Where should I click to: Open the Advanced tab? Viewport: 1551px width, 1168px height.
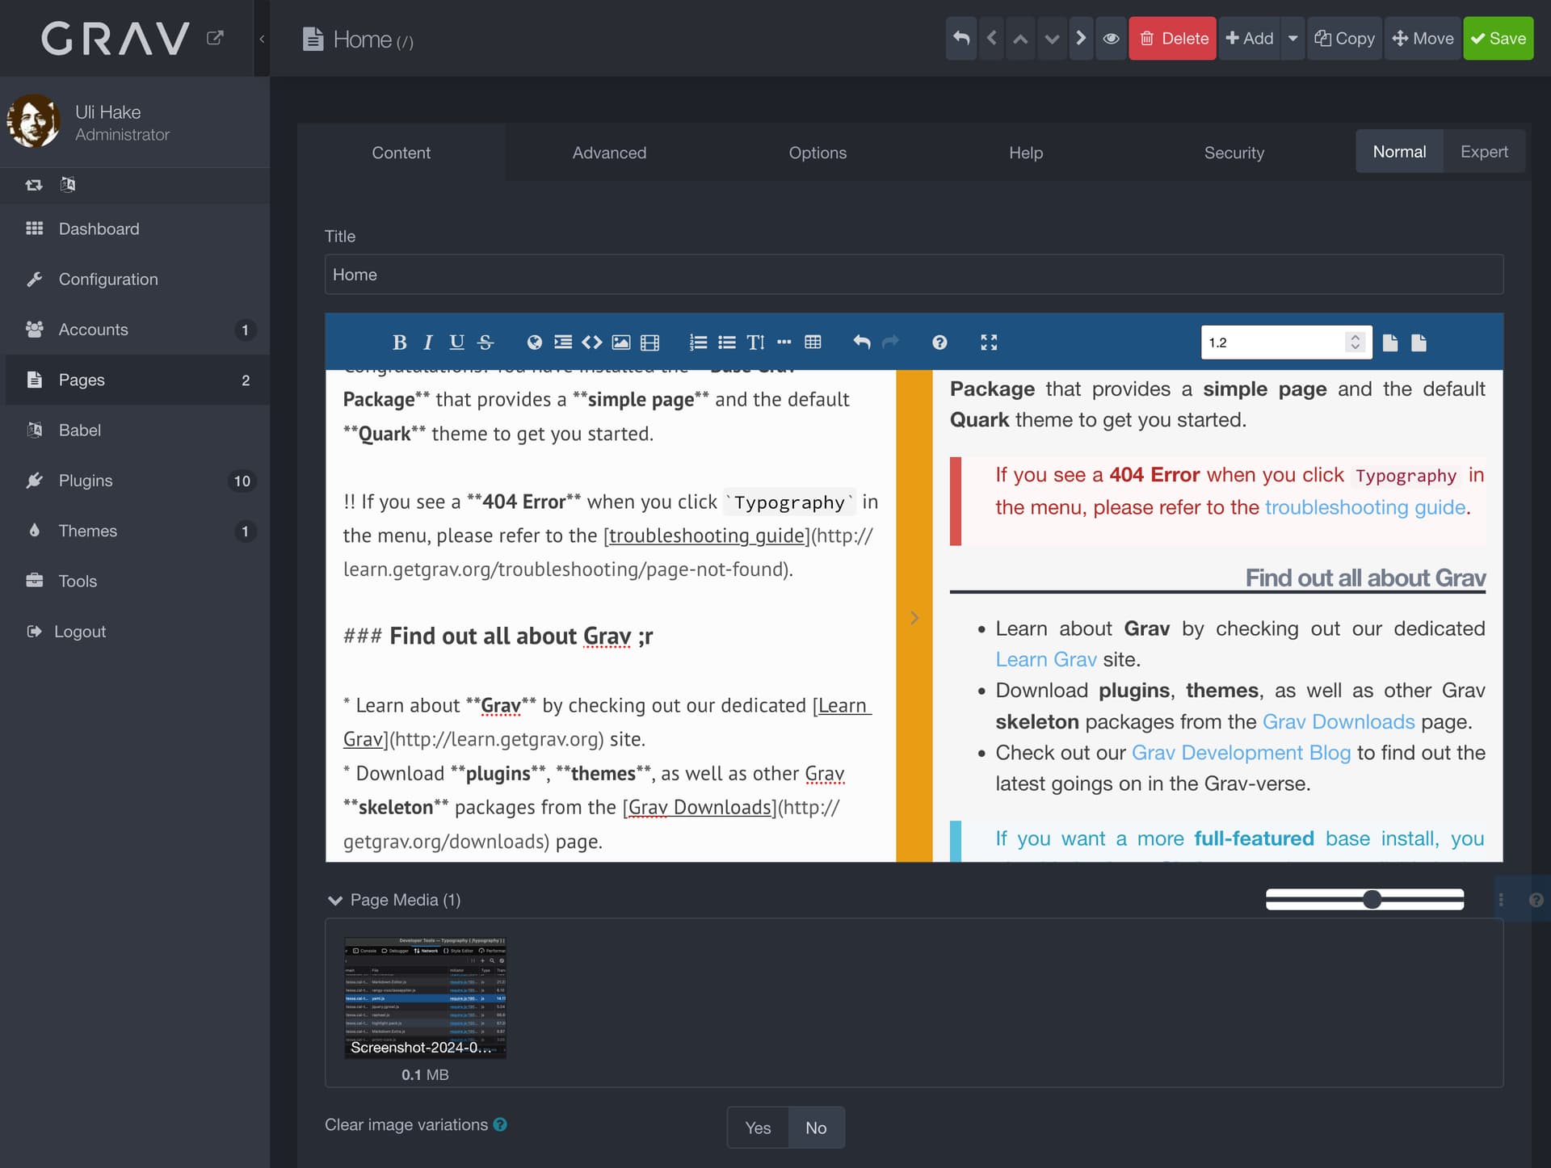pos(609,153)
